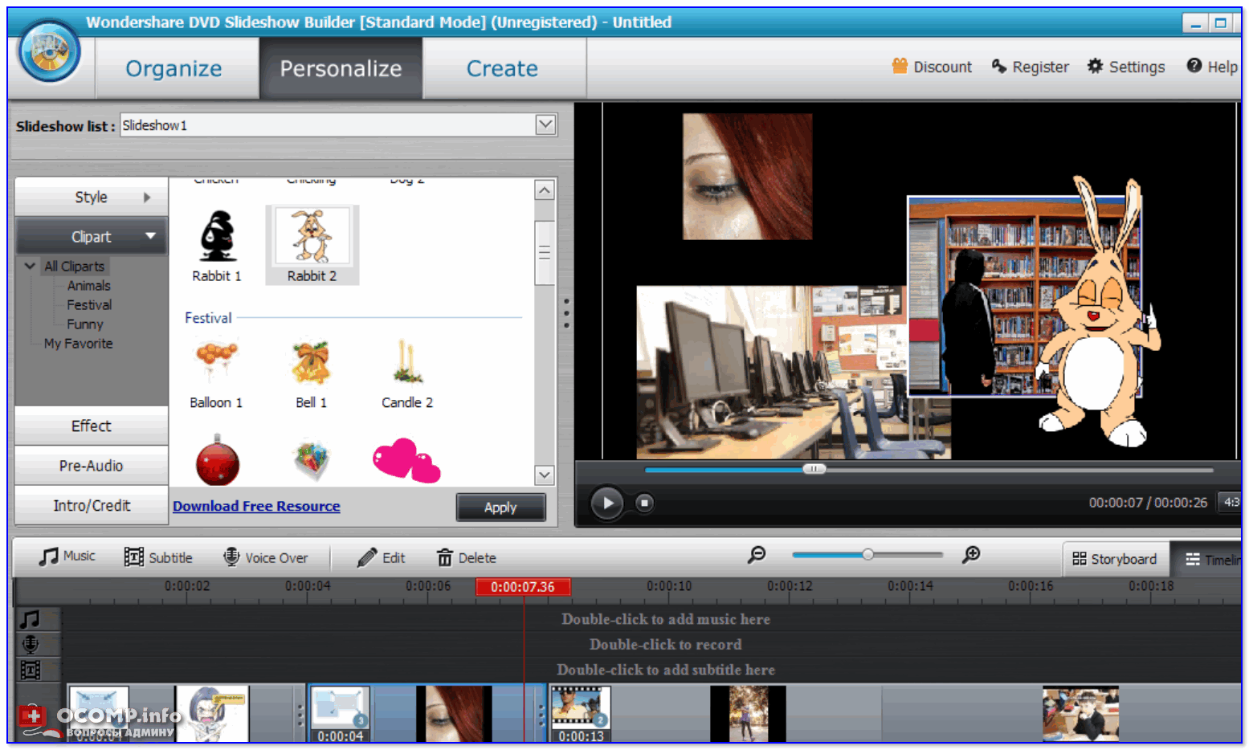Open the Effect section
The image size is (1249, 750).
[x=92, y=426]
